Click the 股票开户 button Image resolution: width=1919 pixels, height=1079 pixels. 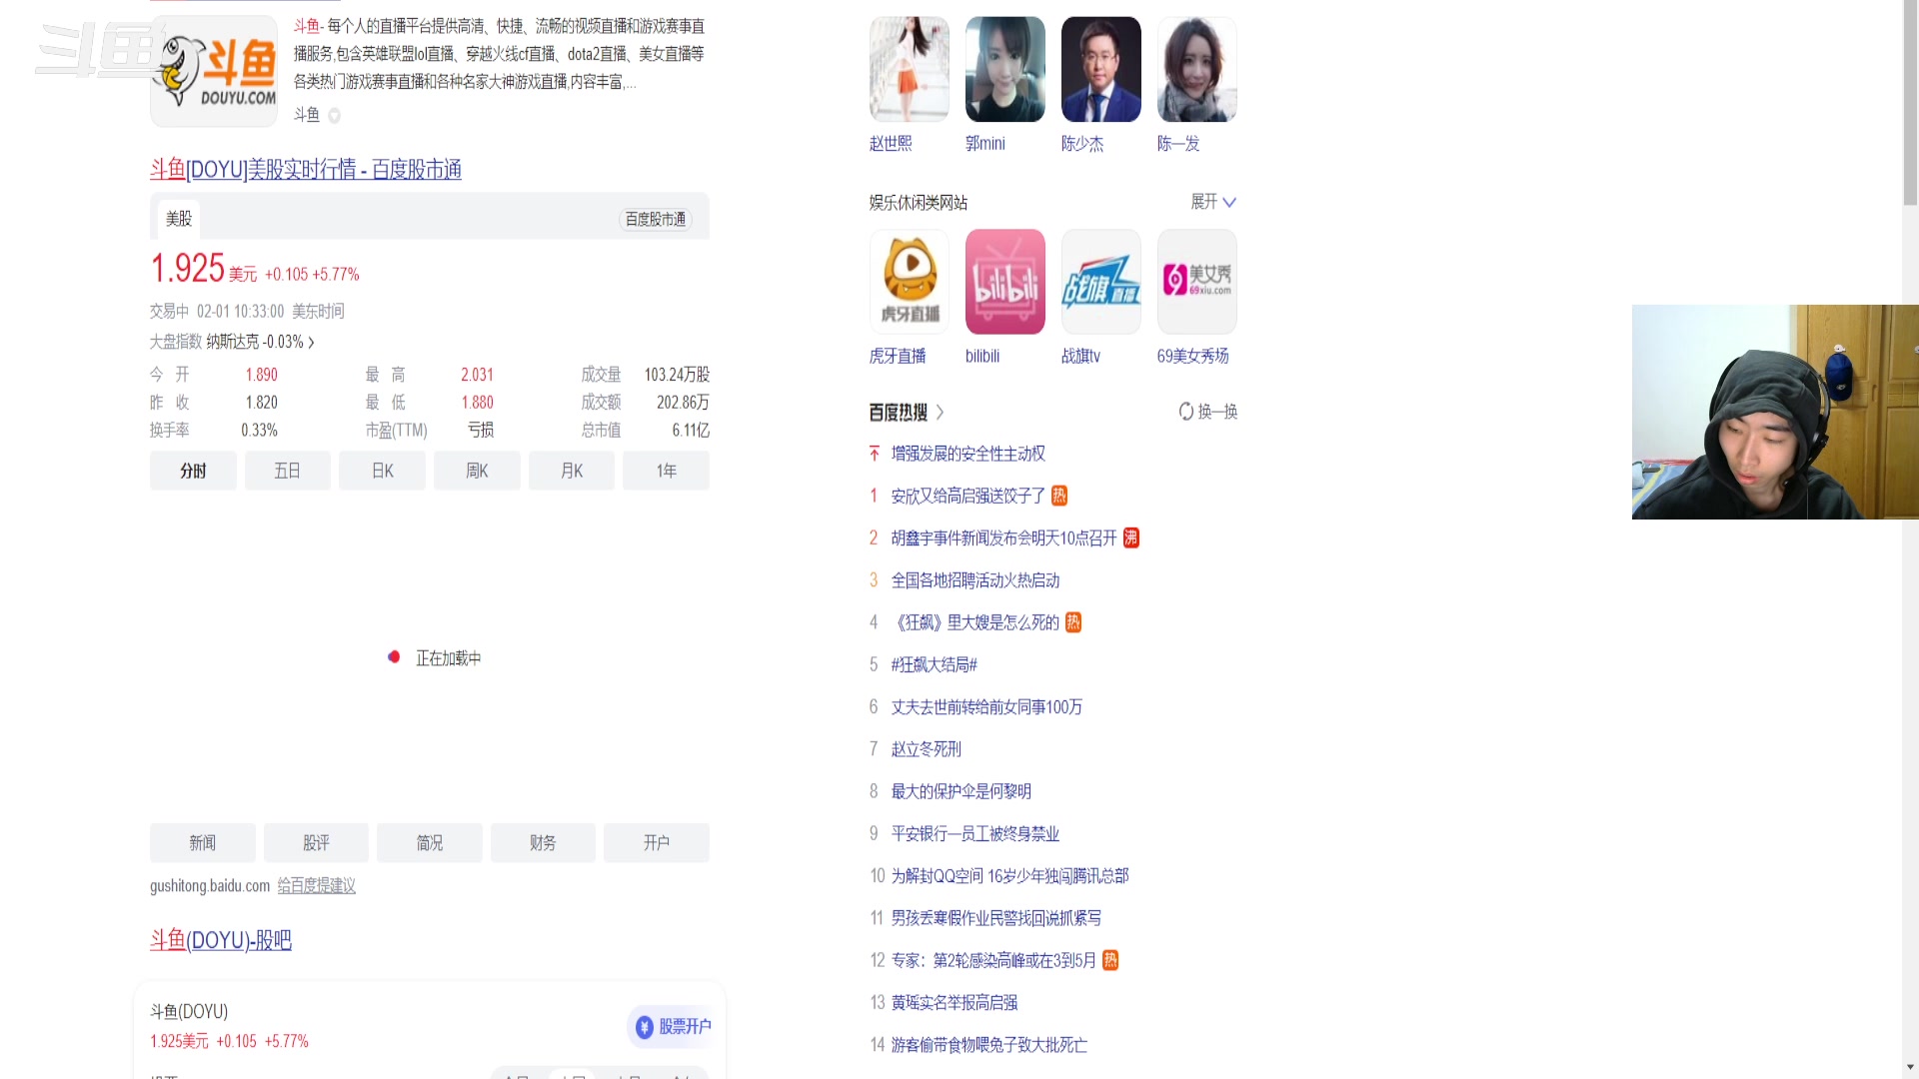[x=673, y=1027]
